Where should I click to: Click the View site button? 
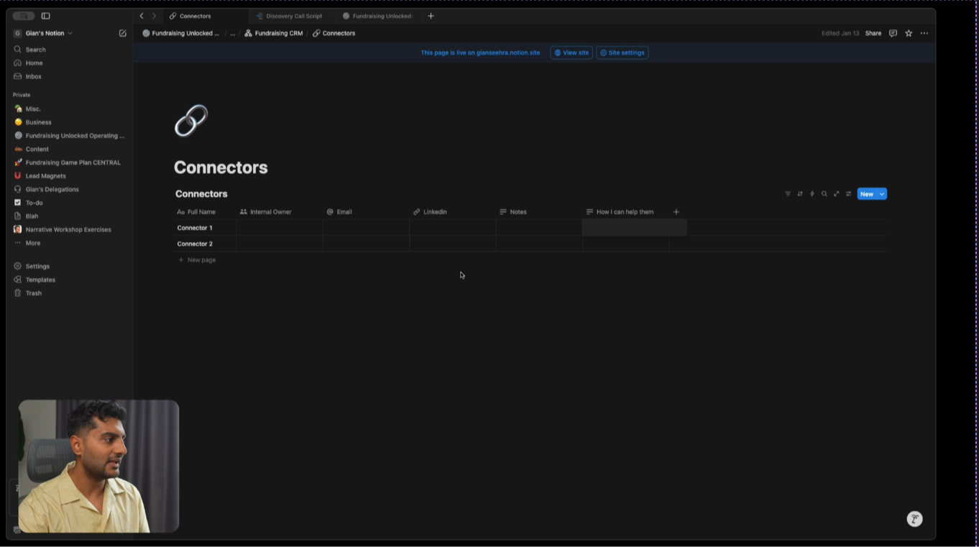pyautogui.click(x=571, y=52)
